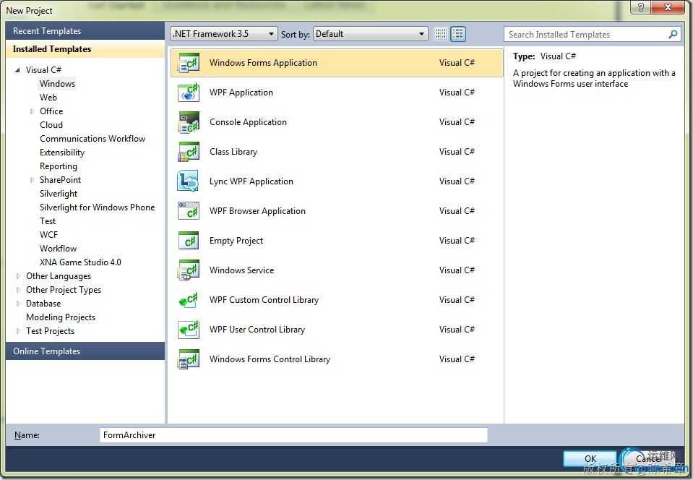This screenshot has height=480, width=693.
Task: Open the .NET Framework version dropdown
Action: click(x=223, y=33)
